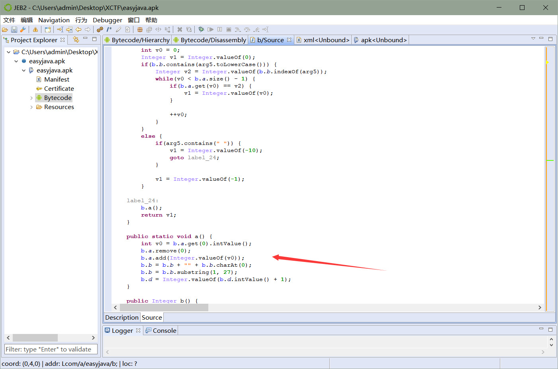Image resolution: width=558 pixels, height=369 pixels.
Task: Click the gray grid toolbar icon
Action: point(149,29)
